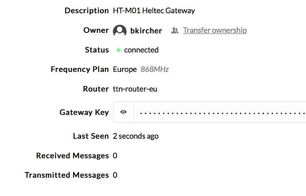
Task: Click the connected status text
Action: point(141,50)
